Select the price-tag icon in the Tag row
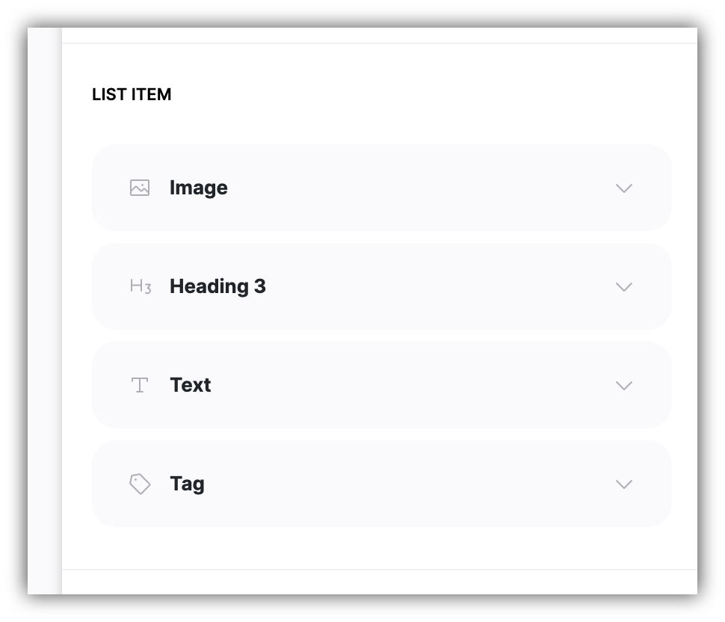The image size is (725, 622). pos(141,484)
